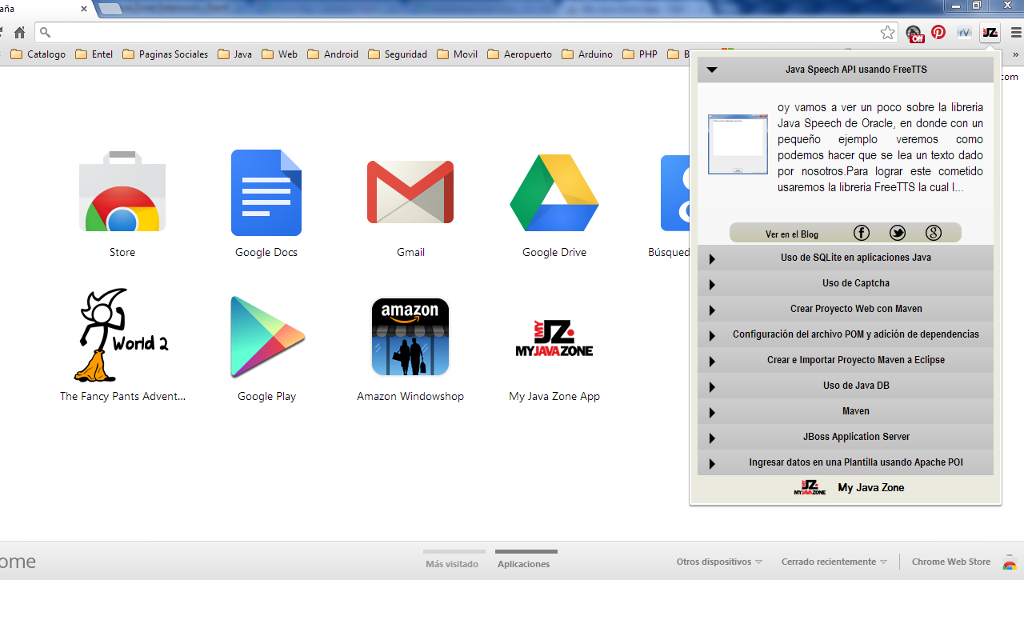Image resolution: width=1024 pixels, height=640 pixels.
Task: Click the My Java Zone footer logo
Action: coord(810,487)
